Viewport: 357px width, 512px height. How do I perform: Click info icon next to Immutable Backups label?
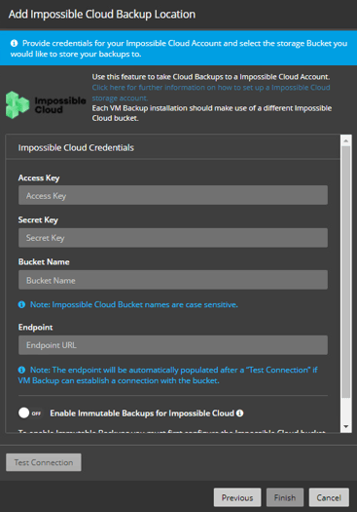(x=239, y=414)
